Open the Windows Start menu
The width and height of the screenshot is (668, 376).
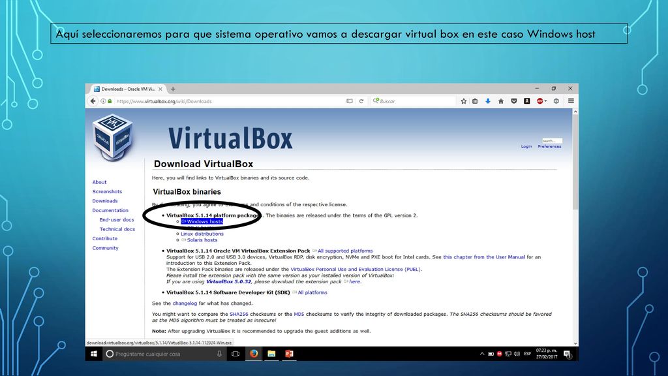coord(94,354)
